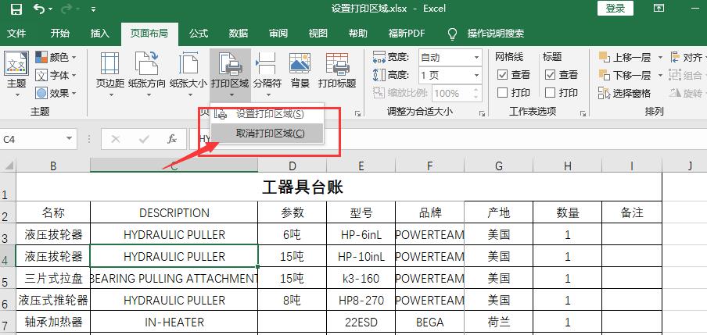
Task: Open 工作表选项 dialog launcher
Action: [x=583, y=113]
